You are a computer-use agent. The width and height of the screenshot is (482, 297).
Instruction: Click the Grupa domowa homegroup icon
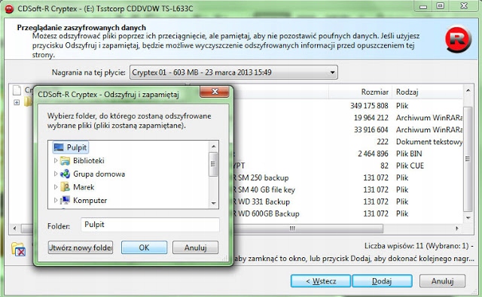65,174
